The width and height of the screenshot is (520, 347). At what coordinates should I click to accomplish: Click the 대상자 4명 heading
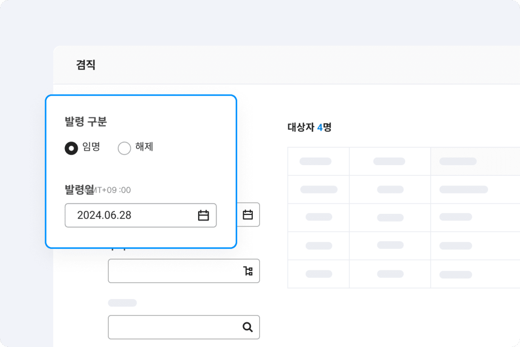(x=309, y=127)
